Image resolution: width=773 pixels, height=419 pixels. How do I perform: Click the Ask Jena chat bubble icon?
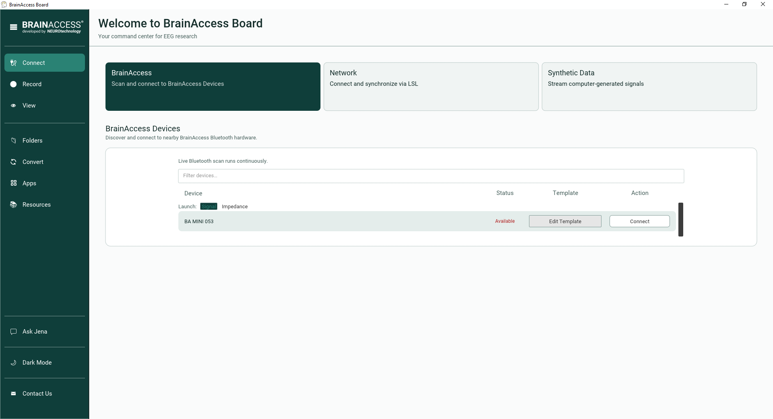point(13,332)
